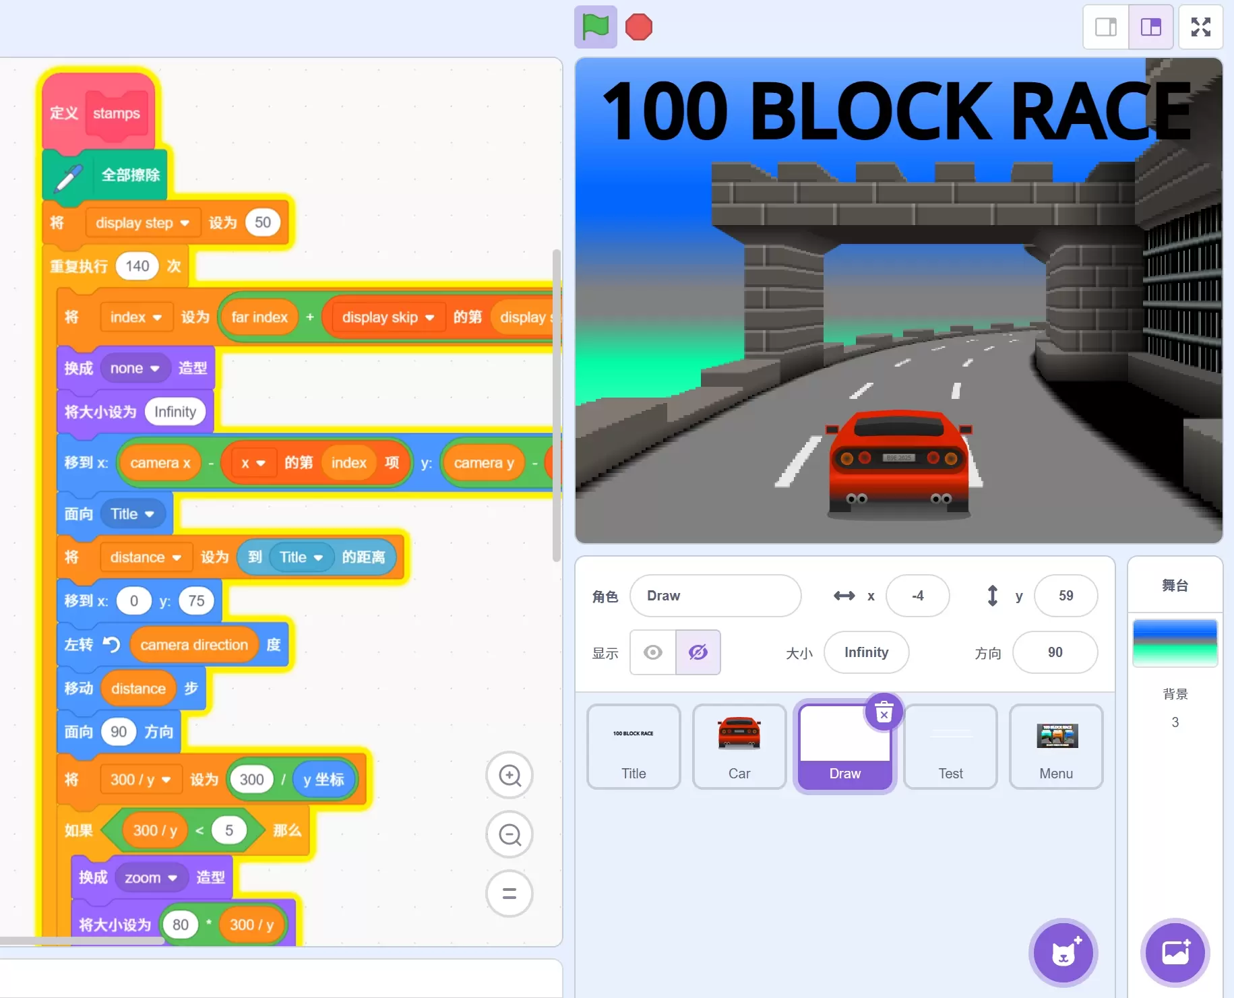This screenshot has height=998, width=1234.
Task: Zoom in the code workspace
Action: click(510, 776)
